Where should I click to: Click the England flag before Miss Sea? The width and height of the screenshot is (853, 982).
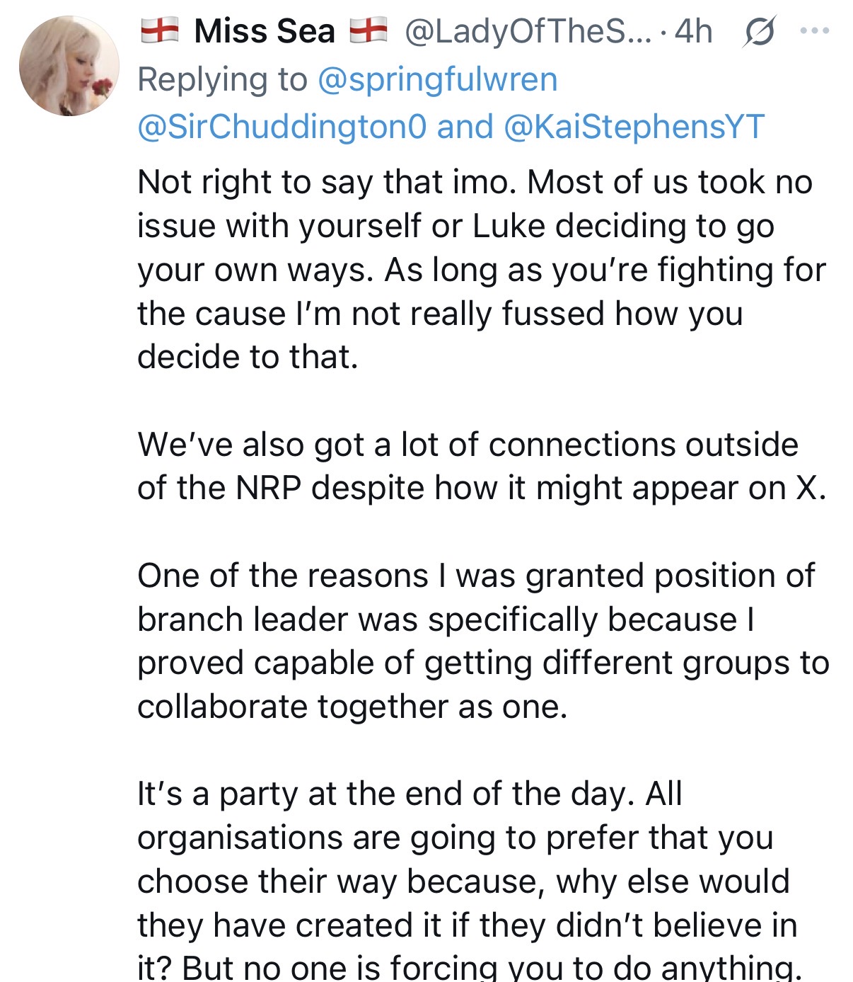click(x=159, y=31)
